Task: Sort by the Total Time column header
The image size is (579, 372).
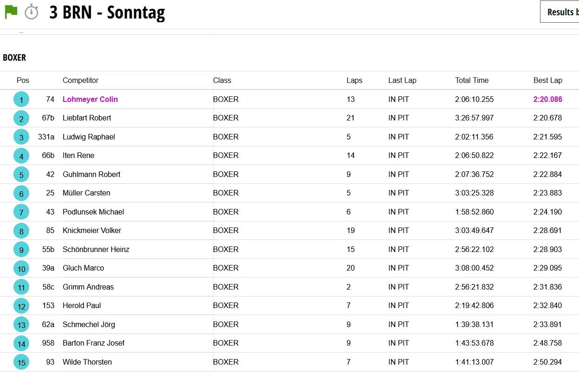Action: (x=471, y=81)
